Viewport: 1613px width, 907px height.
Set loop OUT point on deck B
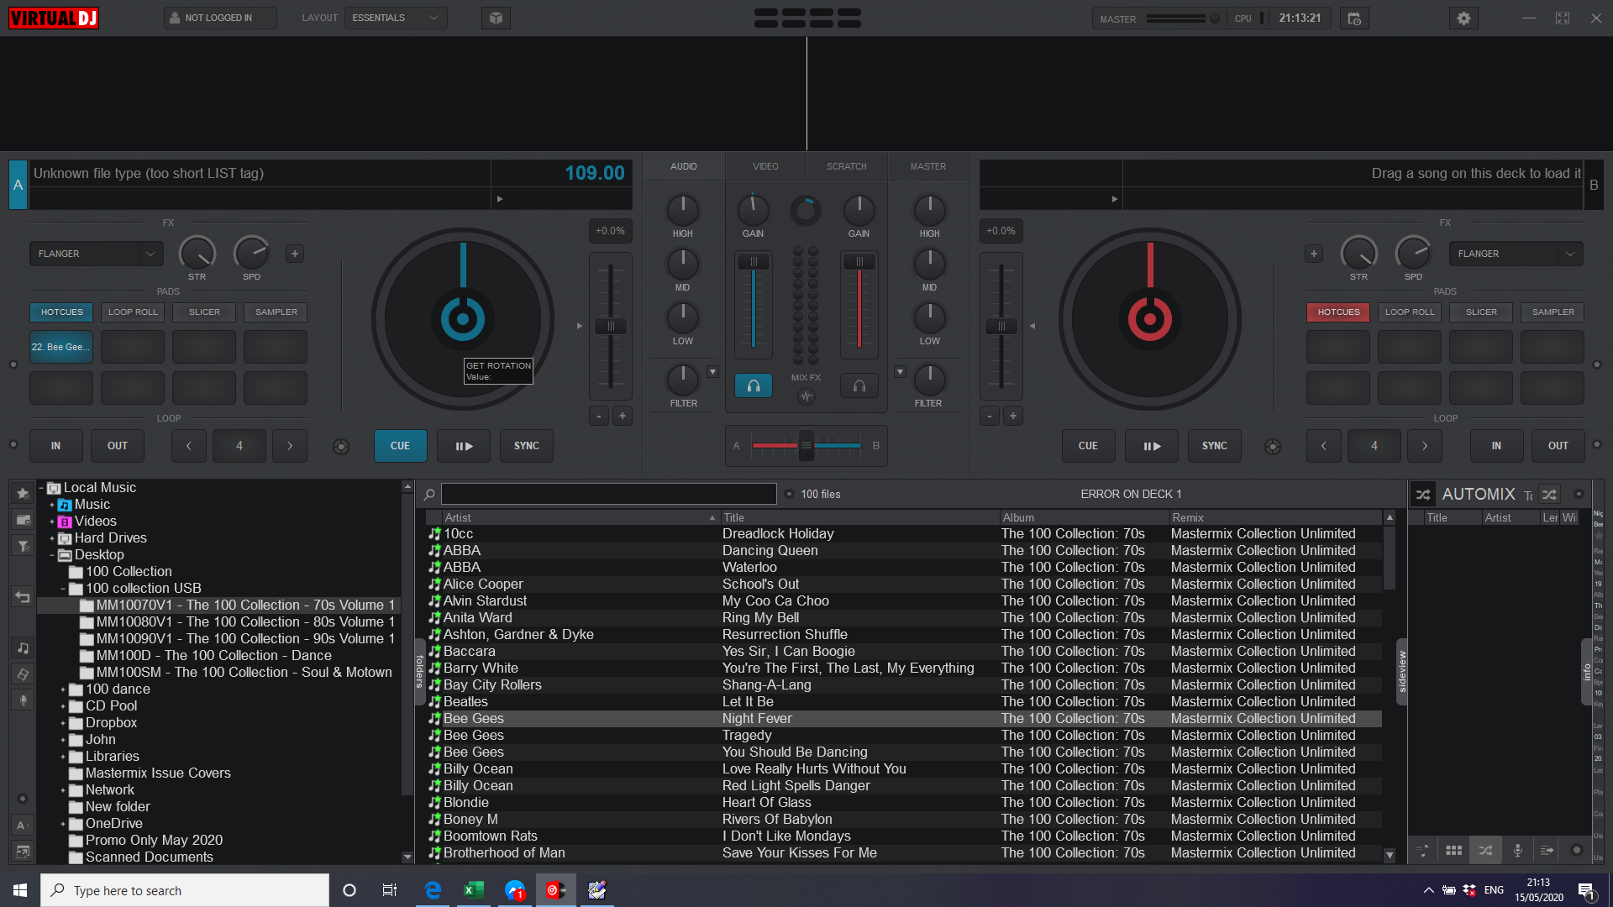tap(1558, 446)
